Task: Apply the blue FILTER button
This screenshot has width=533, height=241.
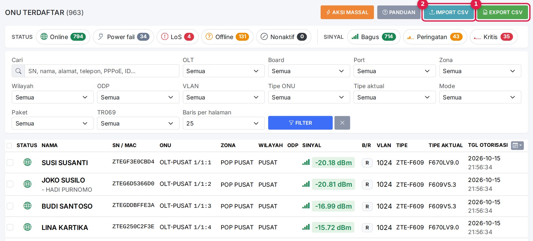Action: (300, 123)
